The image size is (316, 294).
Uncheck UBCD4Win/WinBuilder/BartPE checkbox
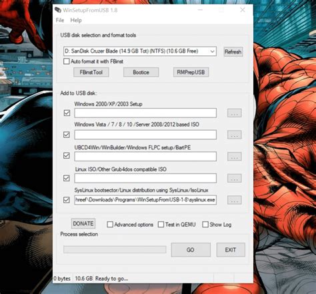tap(67, 155)
